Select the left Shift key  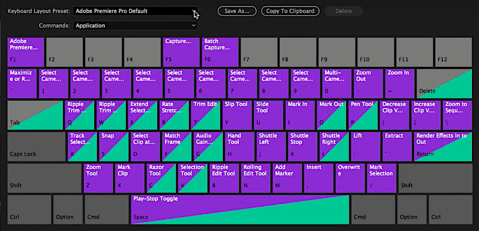click(x=44, y=178)
